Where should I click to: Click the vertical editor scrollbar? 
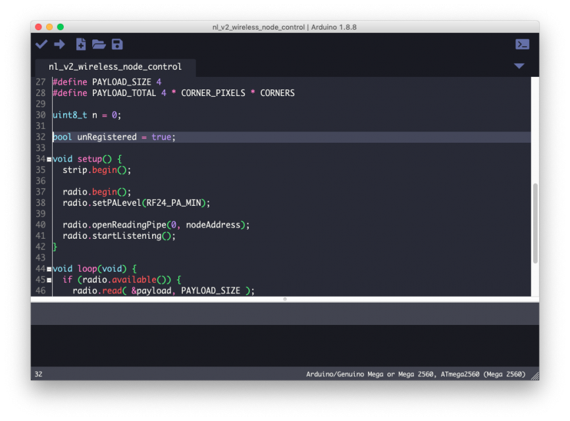pyautogui.click(x=534, y=217)
